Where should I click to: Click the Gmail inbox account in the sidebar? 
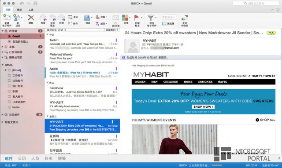[x=22, y=36]
